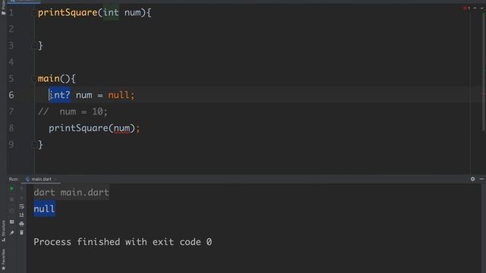Click 'Process finished with exit code 0' text

pyautogui.click(x=123, y=242)
